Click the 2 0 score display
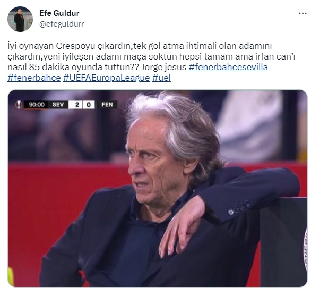This screenshot has height=295, width=311. coord(82,105)
